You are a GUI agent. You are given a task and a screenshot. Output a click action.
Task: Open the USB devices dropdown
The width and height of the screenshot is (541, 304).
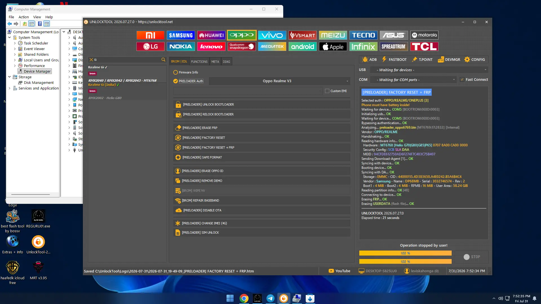[429, 70]
